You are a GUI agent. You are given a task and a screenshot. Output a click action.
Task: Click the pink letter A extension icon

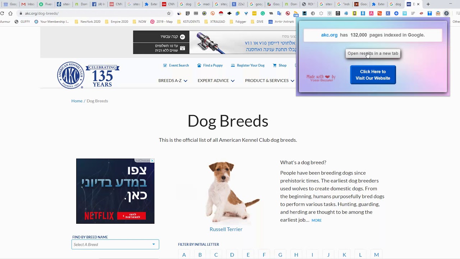coord(371,13)
